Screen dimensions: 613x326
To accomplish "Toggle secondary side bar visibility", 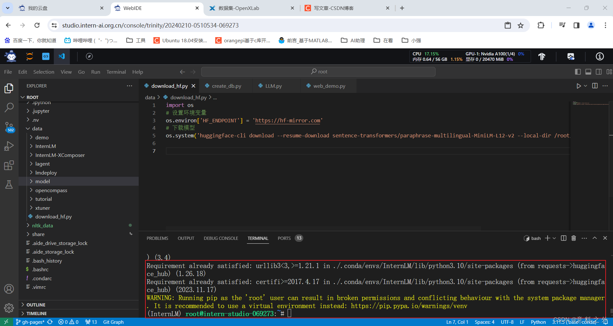I will click(x=599, y=72).
